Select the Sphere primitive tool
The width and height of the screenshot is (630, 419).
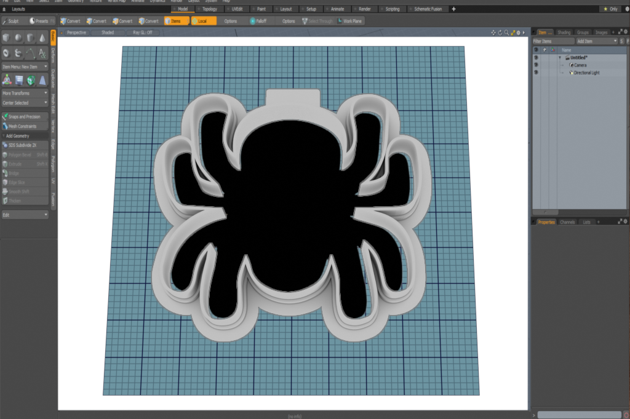18,38
